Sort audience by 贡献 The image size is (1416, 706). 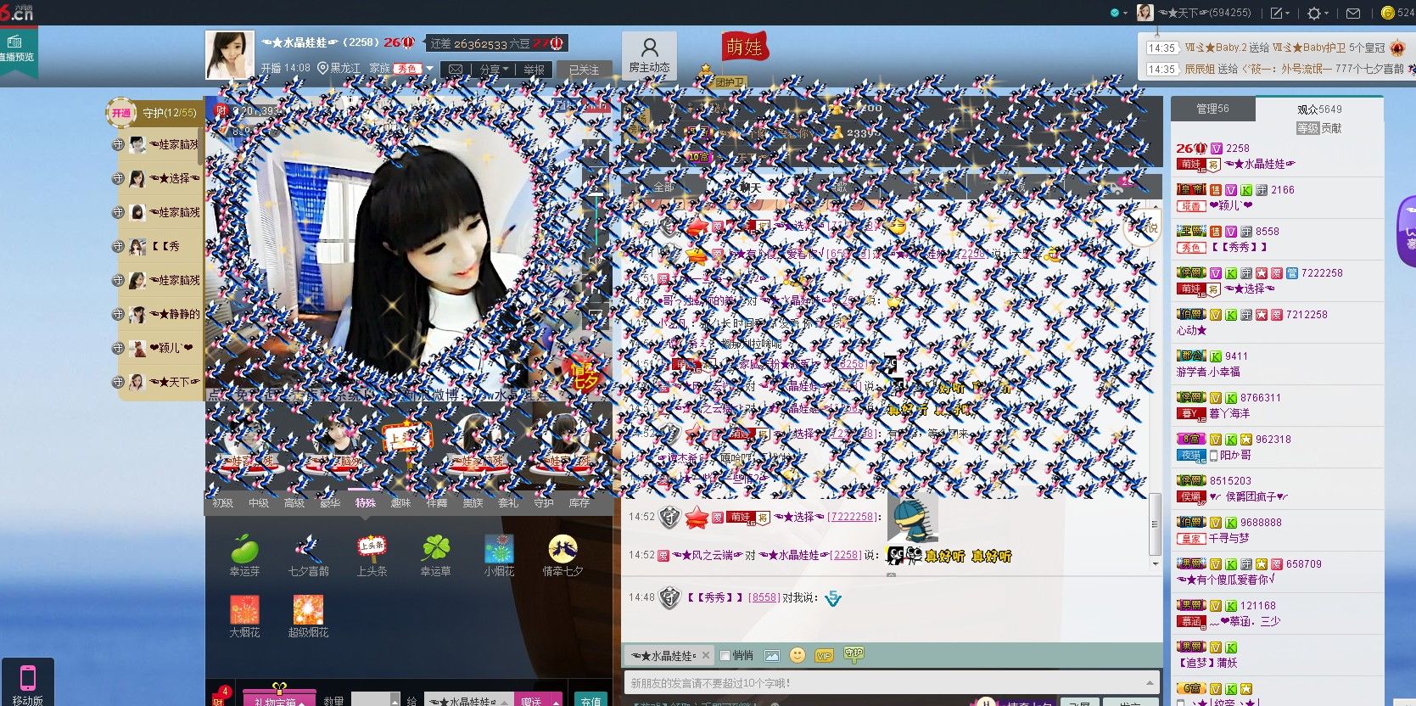pos(1331,128)
